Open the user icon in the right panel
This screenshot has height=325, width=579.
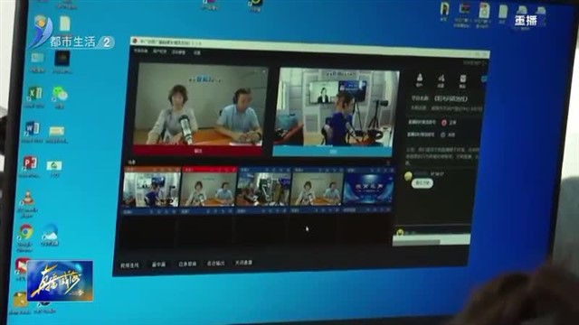(420, 79)
